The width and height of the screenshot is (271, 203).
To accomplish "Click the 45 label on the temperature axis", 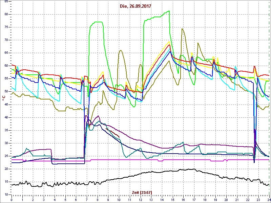I will 6,105.
